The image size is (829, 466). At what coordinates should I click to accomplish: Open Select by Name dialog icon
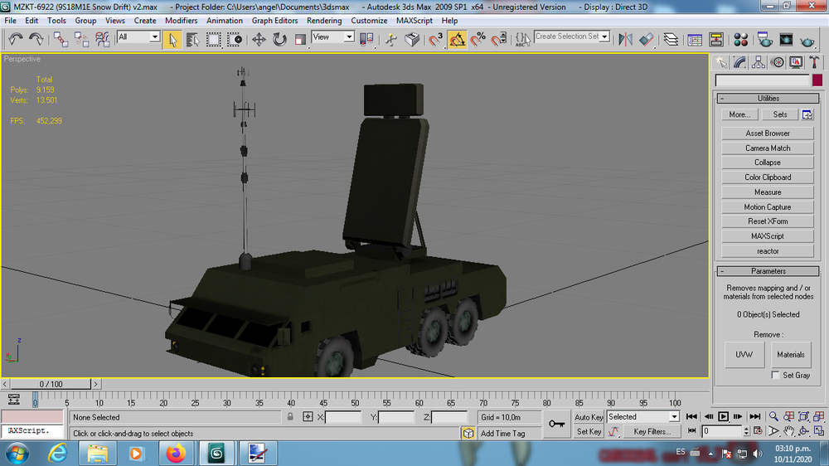(x=192, y=39)
